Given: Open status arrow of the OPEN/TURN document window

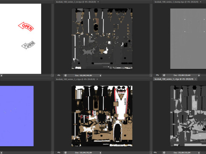Looking at the screenshot, I should pos(1,75).
